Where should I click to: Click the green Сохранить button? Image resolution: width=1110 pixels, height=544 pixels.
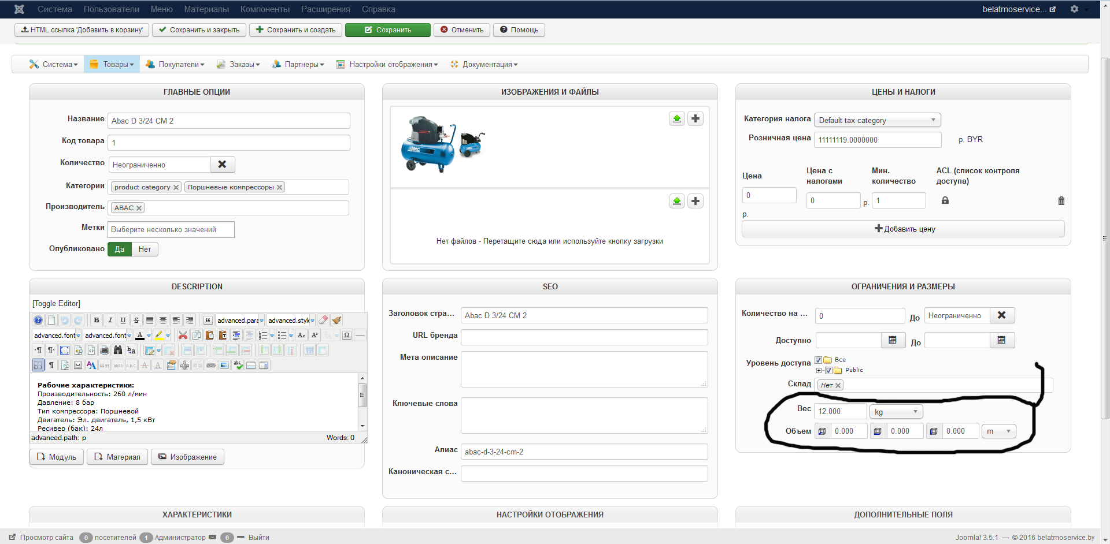[388, 30]
